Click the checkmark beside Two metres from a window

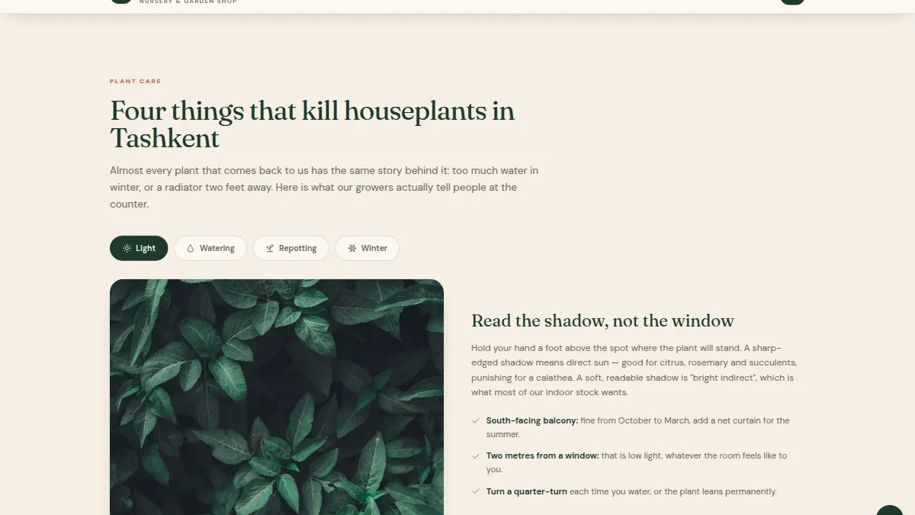476,455
